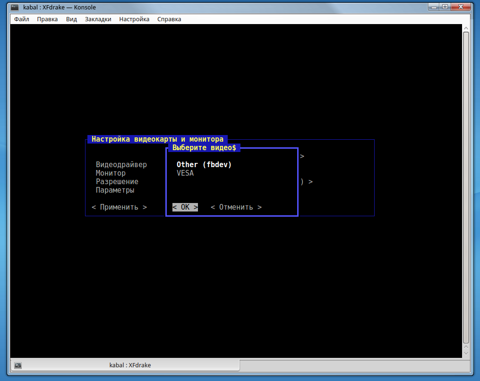Open the Вид menu
This screenshot has width=480, height=381.
point(71,19)
